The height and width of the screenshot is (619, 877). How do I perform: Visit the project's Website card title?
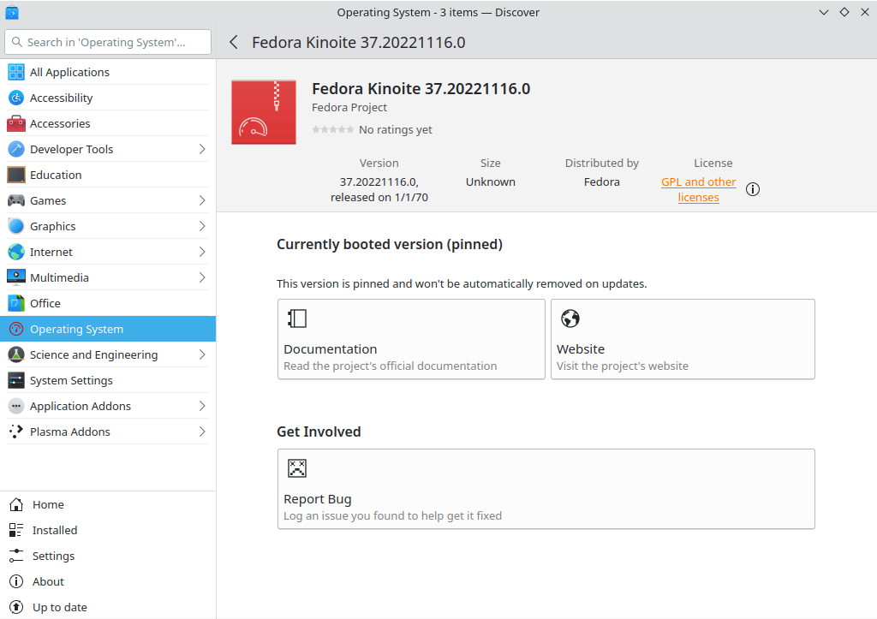(581, 349)
